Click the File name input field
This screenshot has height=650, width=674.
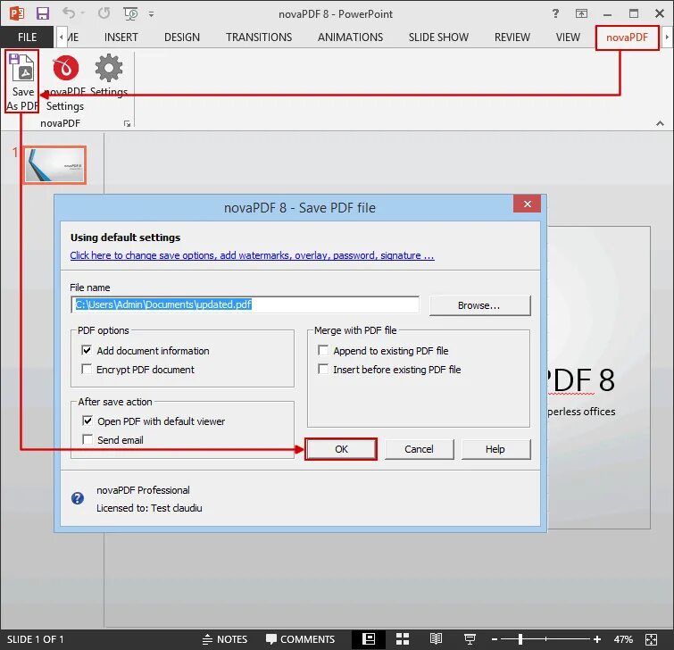click(245, 304)
